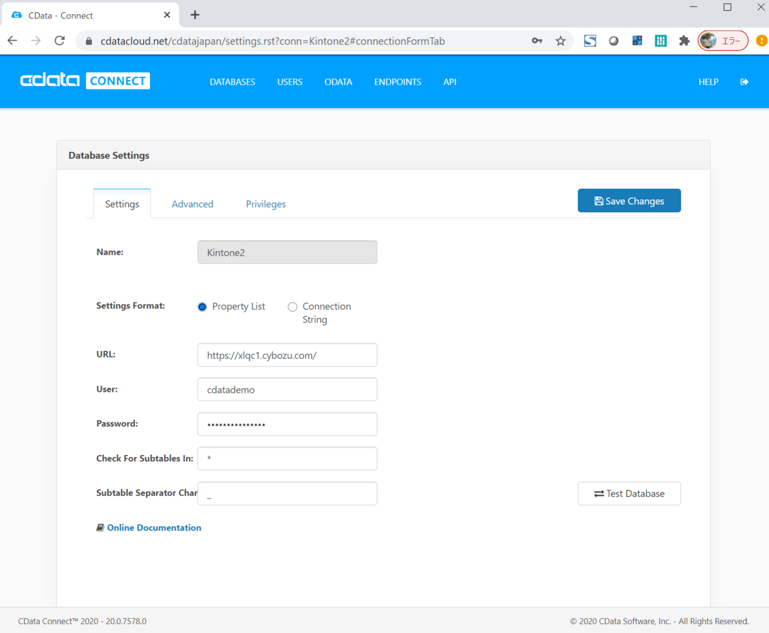Click the CData Connect logo
This screenshot has width=769, height=633.
pos(85,81)
